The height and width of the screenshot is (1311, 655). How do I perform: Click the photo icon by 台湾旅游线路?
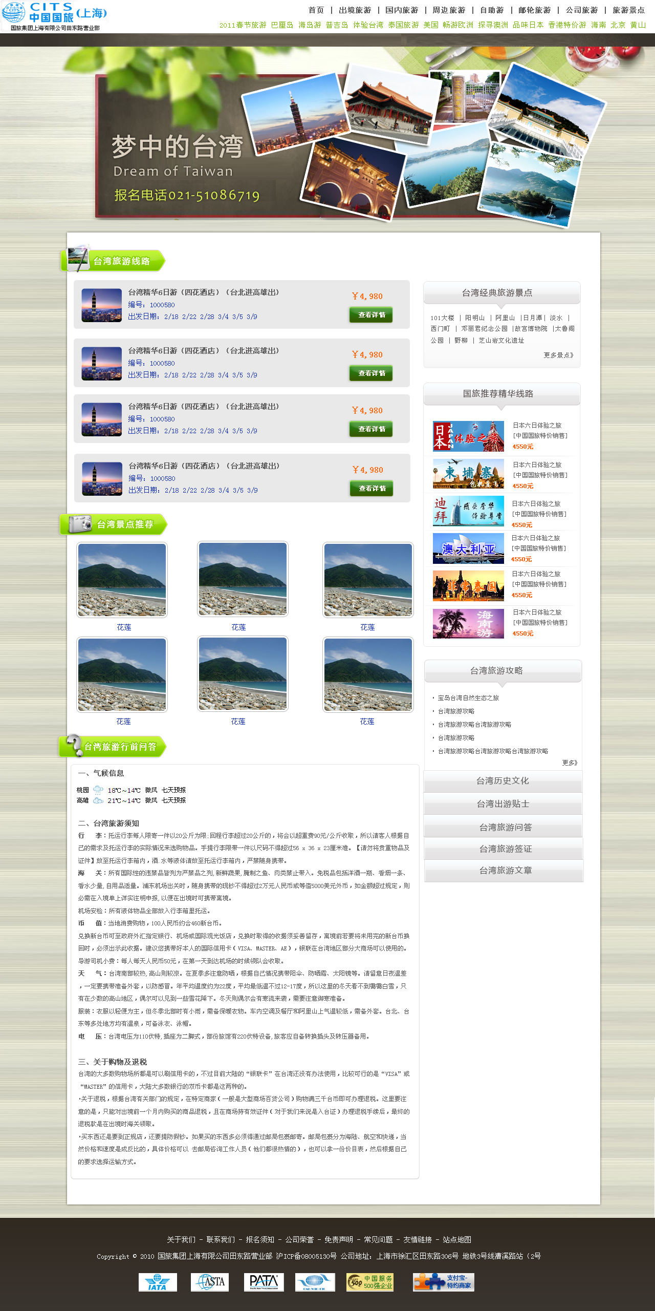79,258
